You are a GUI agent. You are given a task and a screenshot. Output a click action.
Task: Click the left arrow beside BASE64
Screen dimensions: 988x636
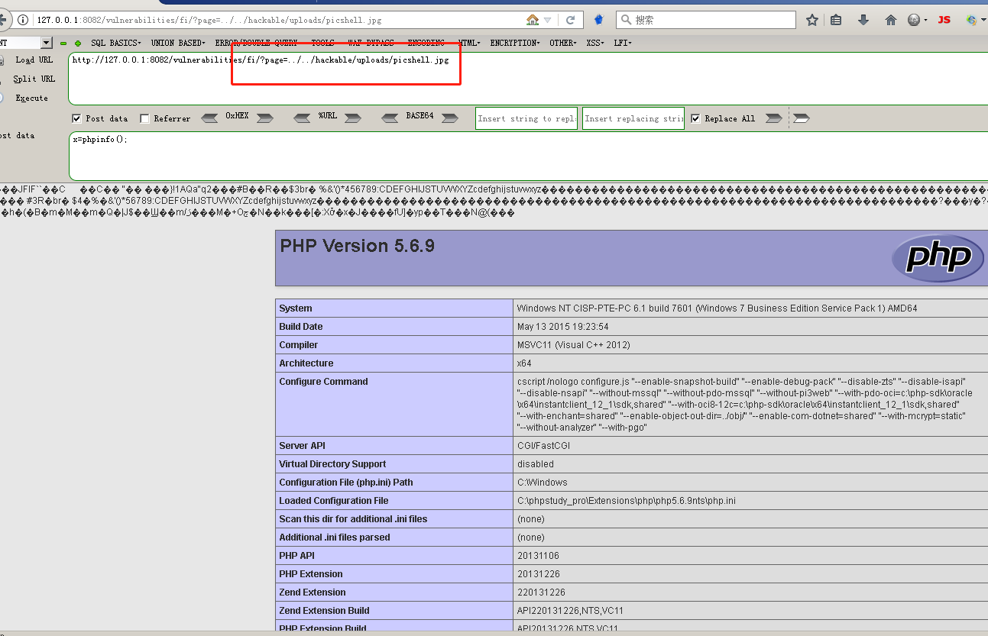click(390, 118)
